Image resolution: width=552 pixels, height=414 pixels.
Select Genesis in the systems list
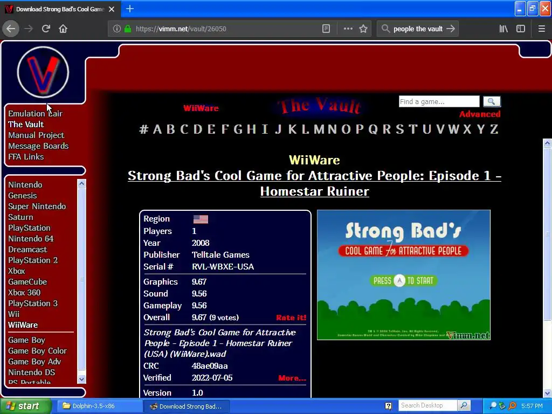coord(22,196)
